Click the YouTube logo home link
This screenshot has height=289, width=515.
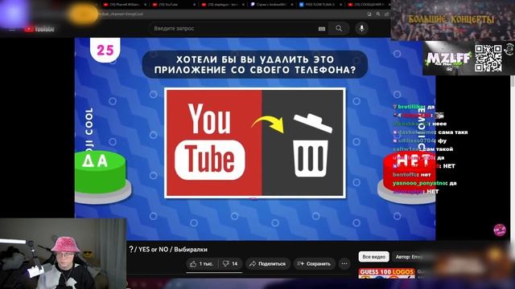(39, 29)
